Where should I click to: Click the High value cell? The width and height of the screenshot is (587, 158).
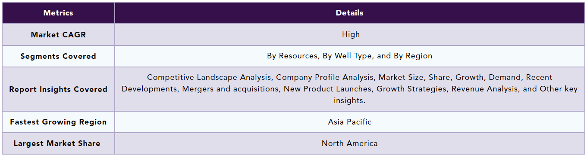(x=350, y=35)
